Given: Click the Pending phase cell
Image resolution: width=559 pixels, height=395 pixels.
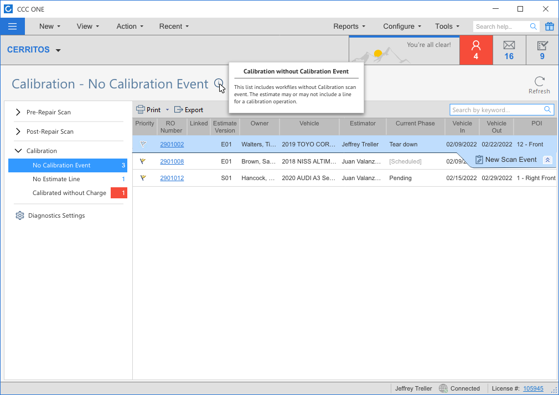Looking at the screenshot, I should (400, 178).
